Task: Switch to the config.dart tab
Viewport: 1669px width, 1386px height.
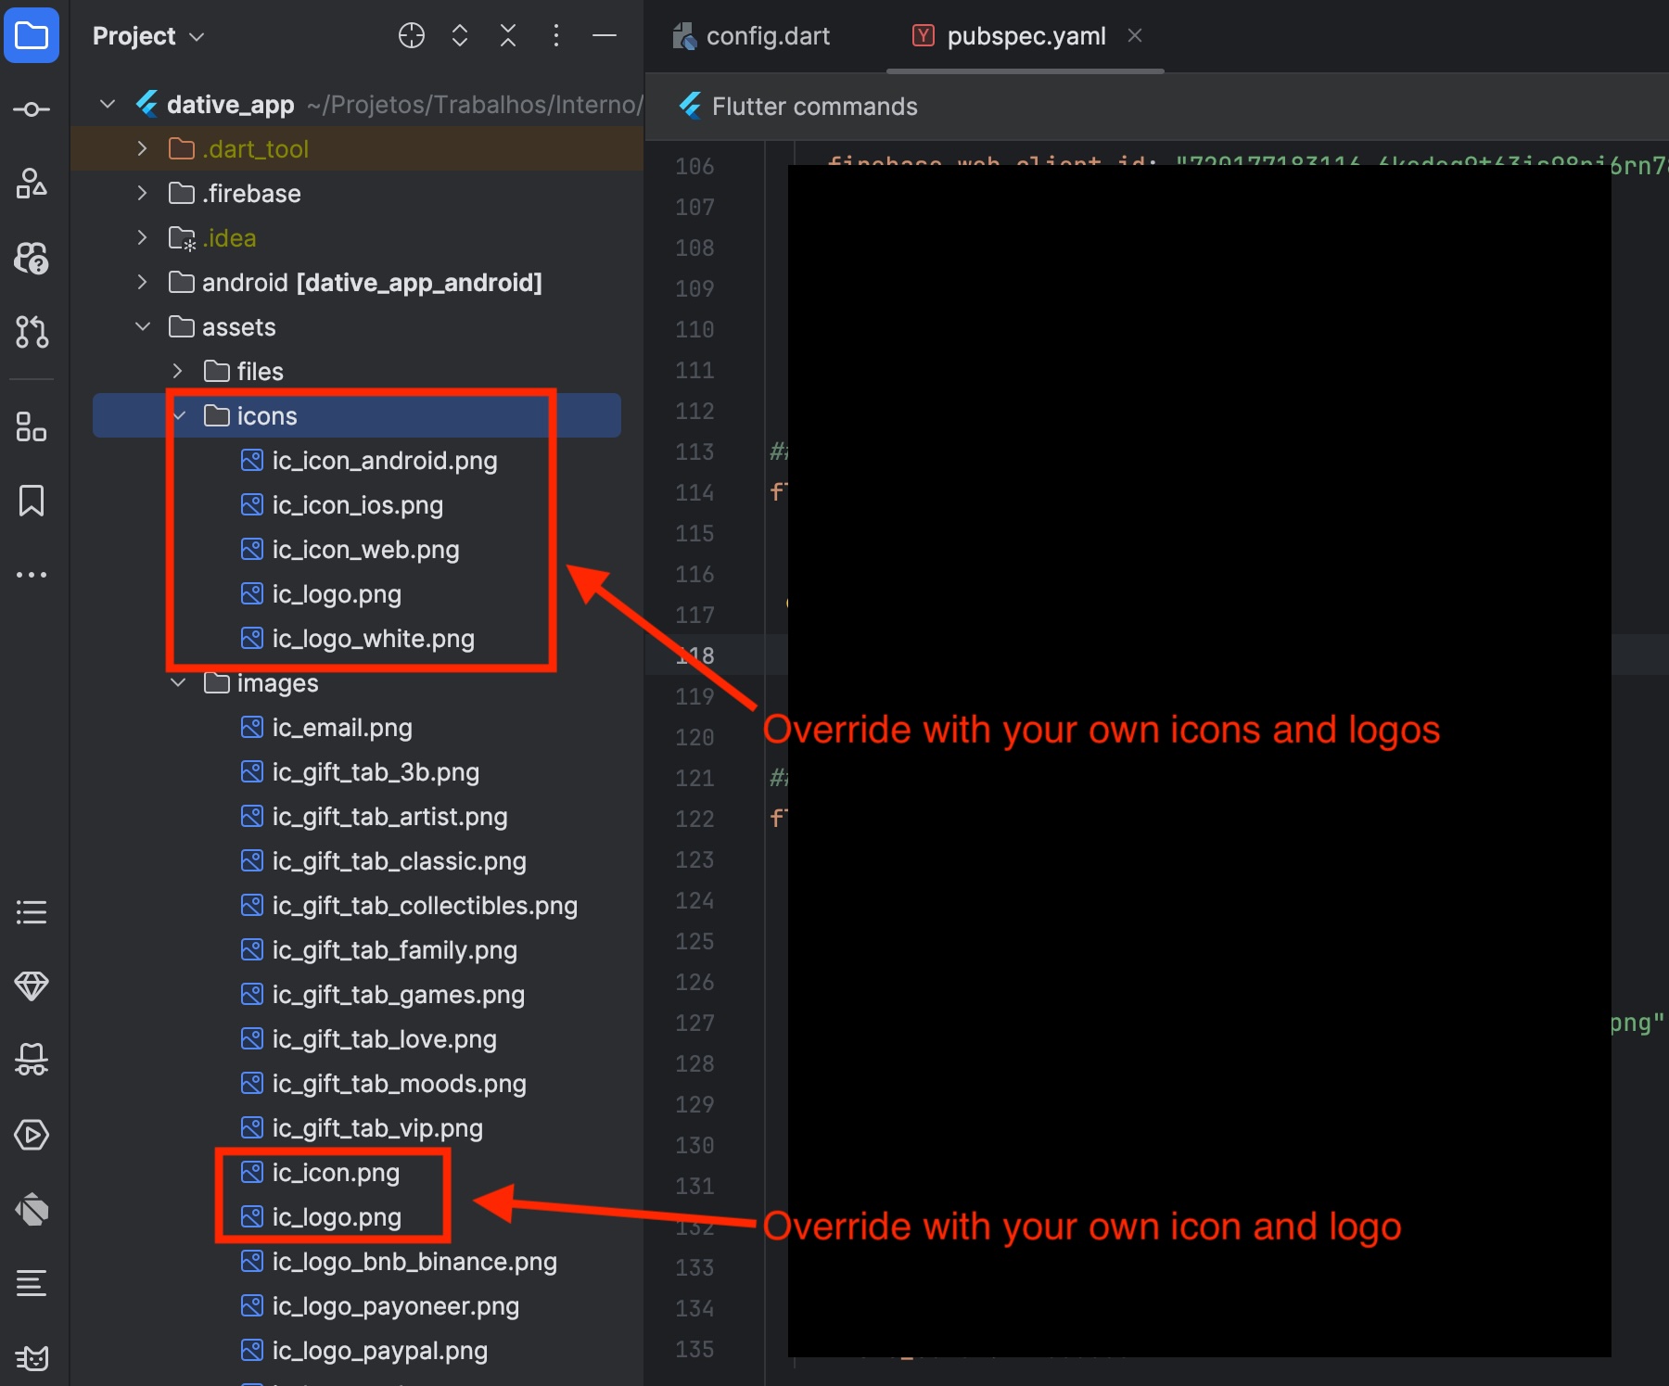Action: 767,36
